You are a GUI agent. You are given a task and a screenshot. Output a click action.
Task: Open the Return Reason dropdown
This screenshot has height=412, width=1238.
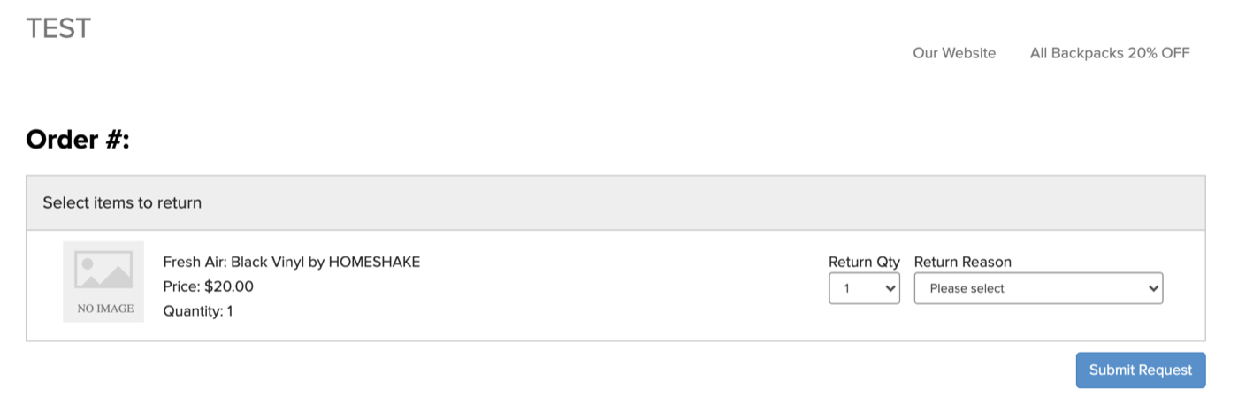[1037, 288]
